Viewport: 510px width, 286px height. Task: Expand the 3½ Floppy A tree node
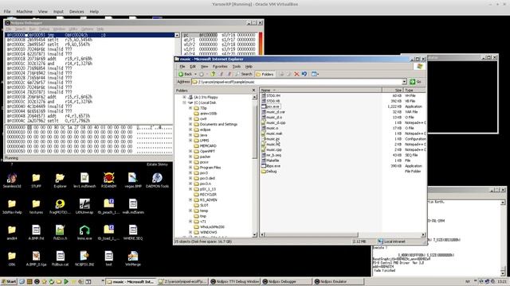pyautogui.click(x=184, y=97)
